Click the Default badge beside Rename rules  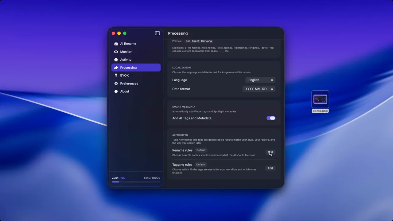tap(201, 150)
